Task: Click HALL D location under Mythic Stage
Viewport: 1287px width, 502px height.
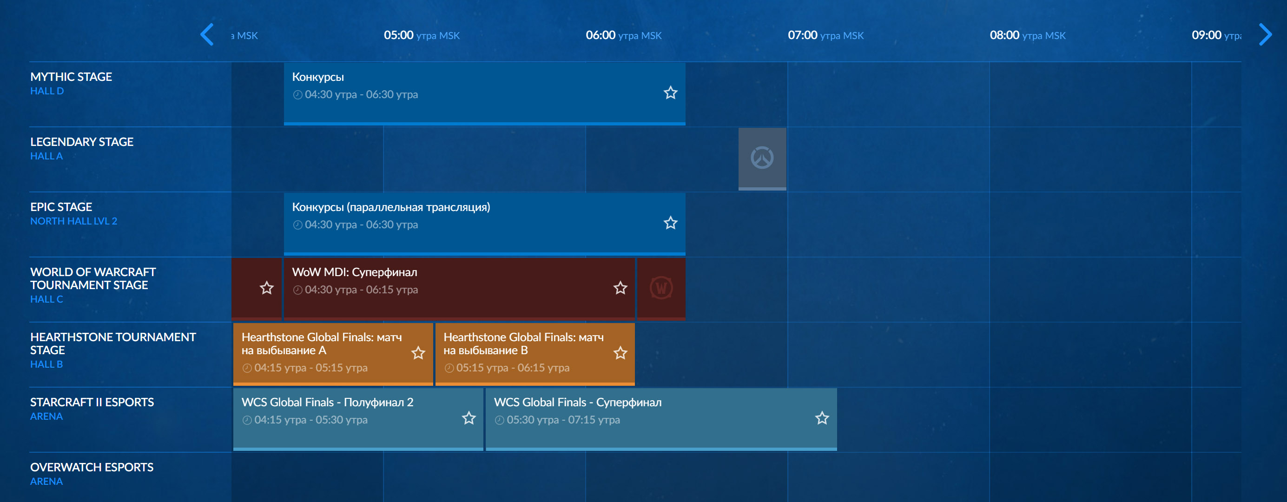Action: [47, 91]
